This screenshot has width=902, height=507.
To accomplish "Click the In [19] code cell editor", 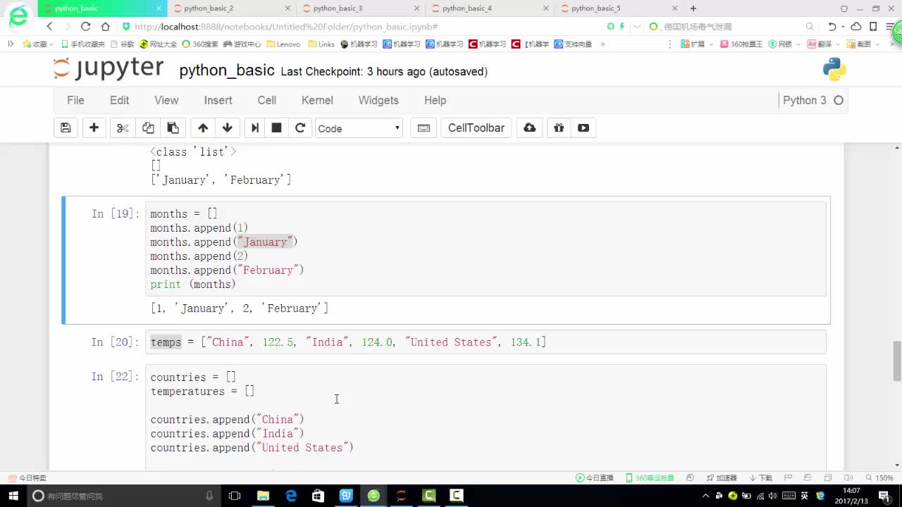I will tap(486, 249).
